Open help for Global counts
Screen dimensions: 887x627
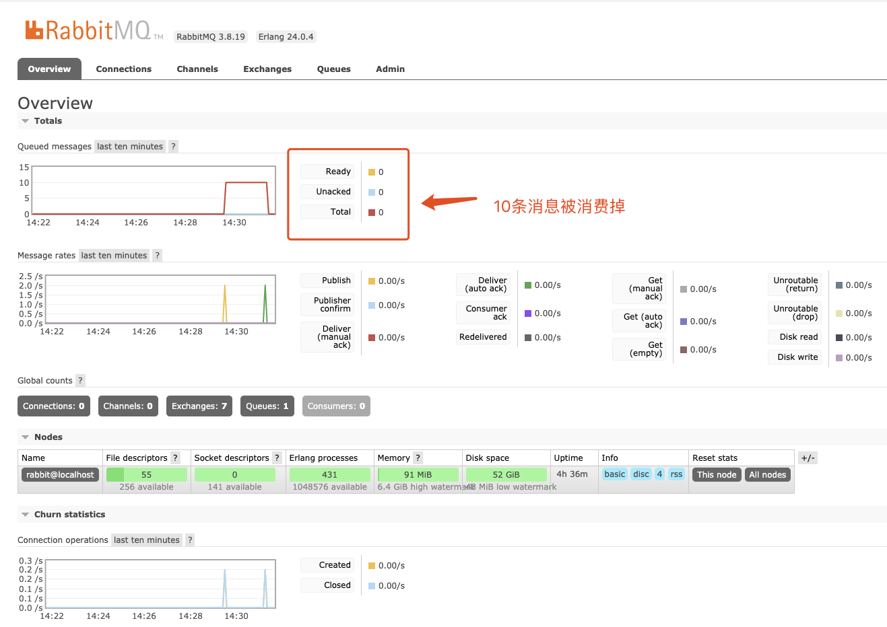tap(80, 381)
